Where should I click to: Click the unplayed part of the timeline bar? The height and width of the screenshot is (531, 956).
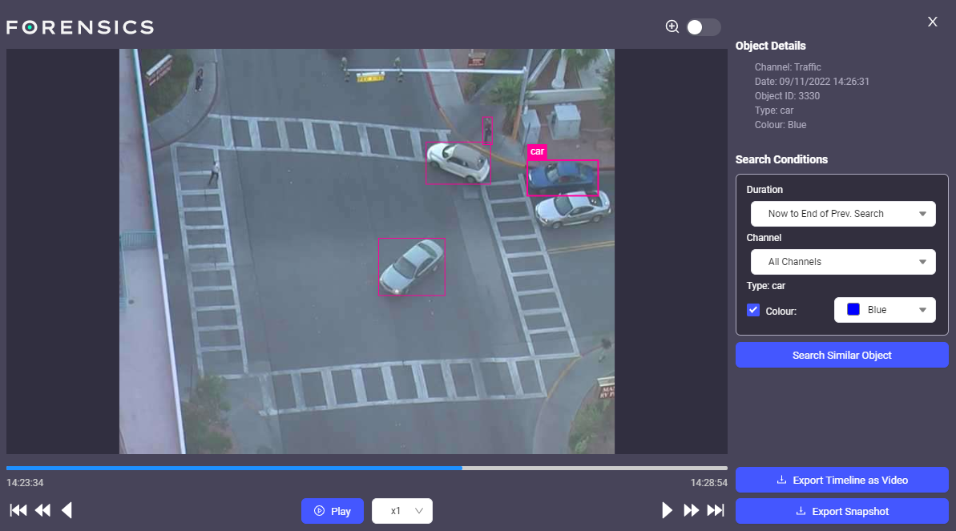coord(593,468)
